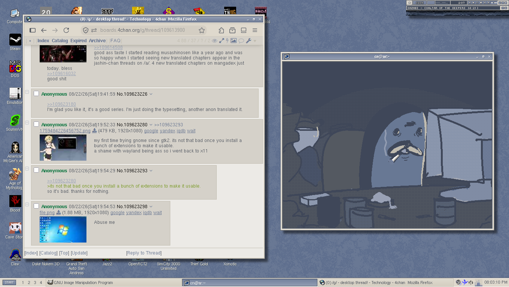Image resolution: width=509 pixels, height=287 pixels.
Task: Go back to the previous page in Firefox
Action: tap(44, 30)
